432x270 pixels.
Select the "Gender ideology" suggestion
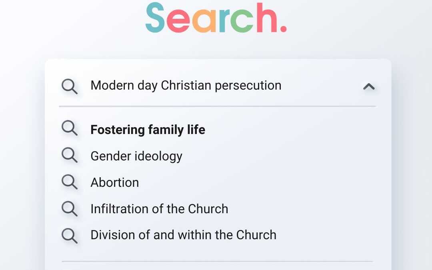[x=136, y=156]
